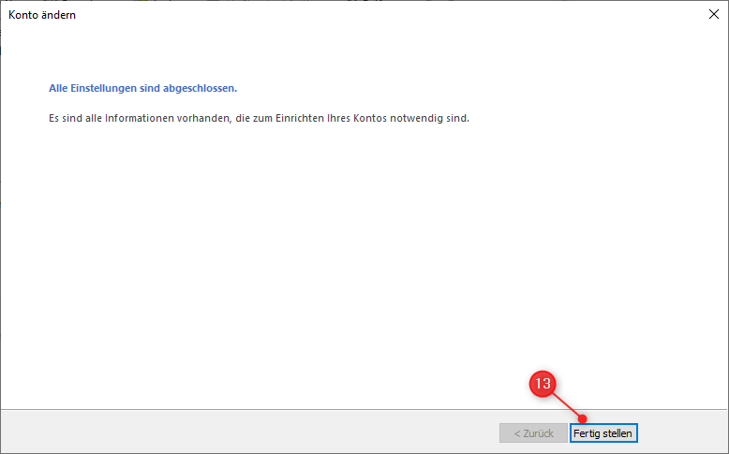The image size is (729, 454).
Task: Click the red arrow line below marker 13
Action: pos(565,403)
